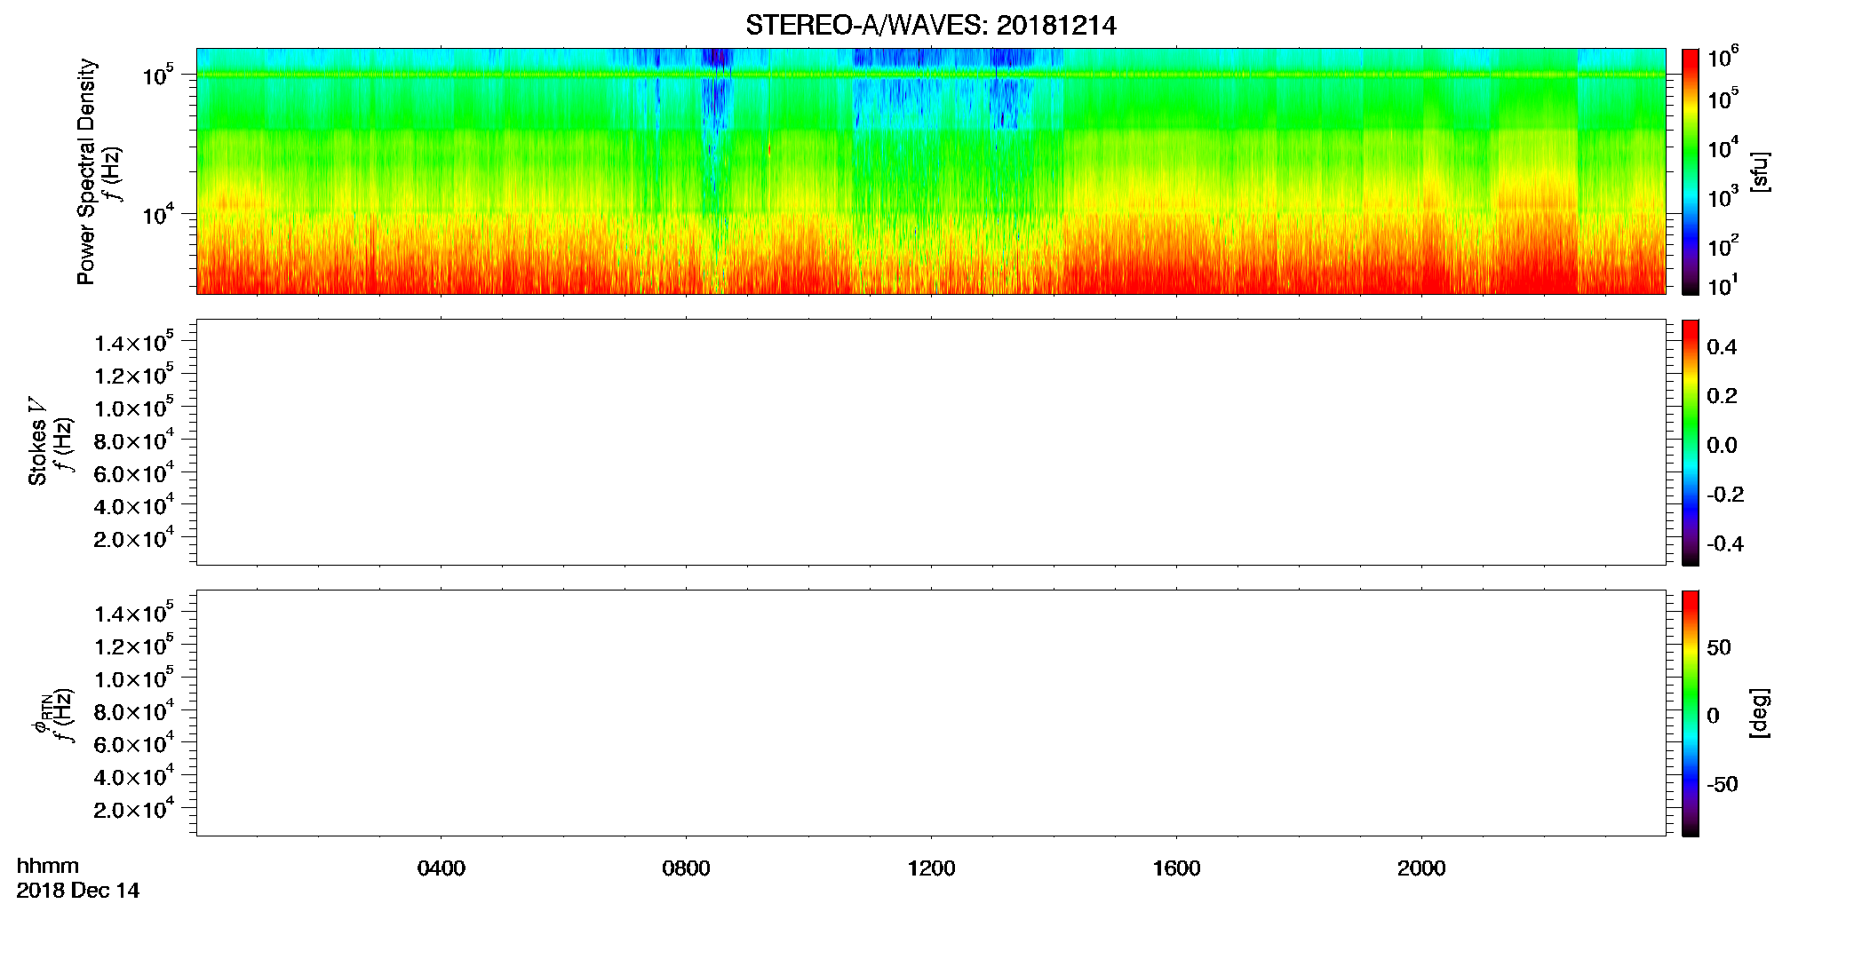Click inside the power spectral density spectrogram

click(931, 171)
